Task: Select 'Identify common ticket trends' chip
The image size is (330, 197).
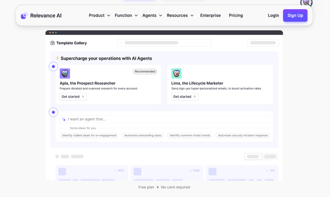Action: [x=190, y=135]
